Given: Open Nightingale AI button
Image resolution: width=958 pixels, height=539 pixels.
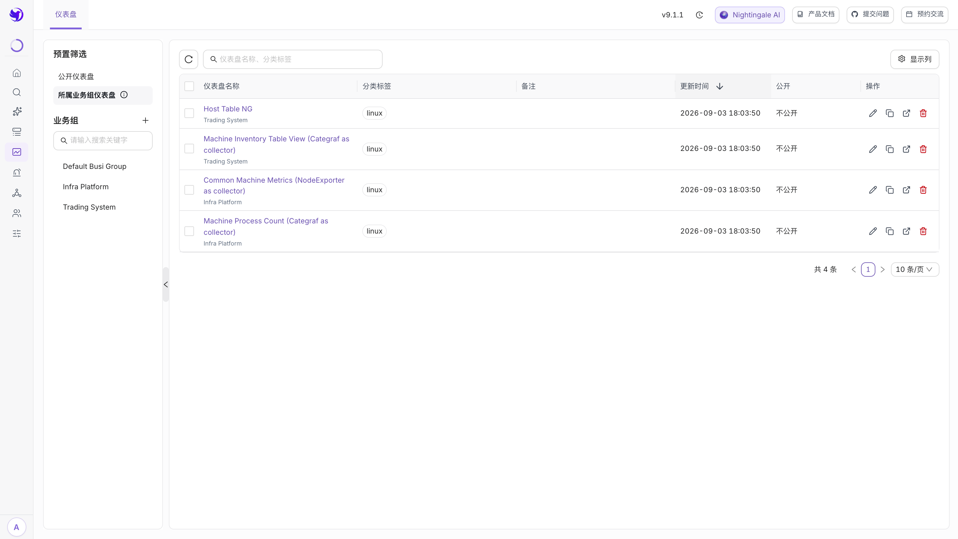Looking at the screenshot, I should click(750, 15).
